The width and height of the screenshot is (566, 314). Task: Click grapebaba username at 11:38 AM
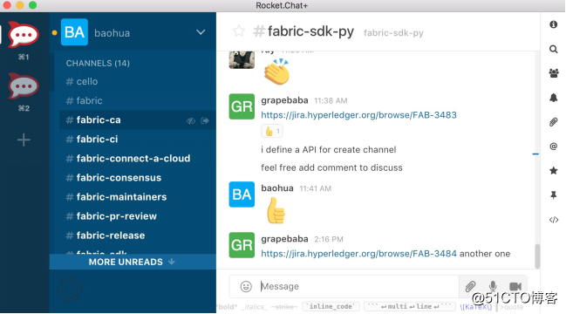[284, 100]
